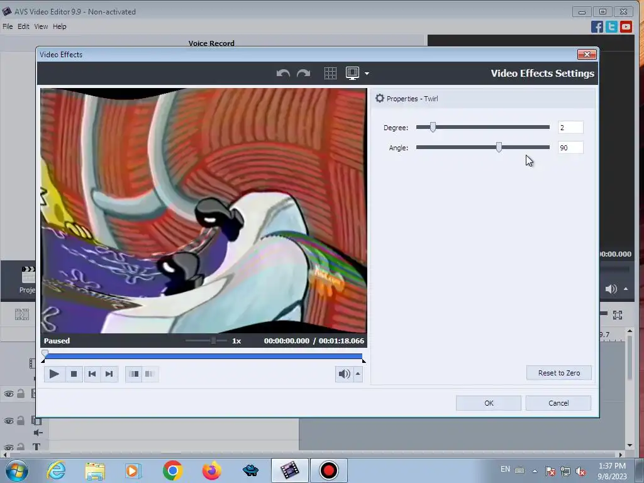This screenshot has height=483, width=644.
Task: Click the right dimmed split-scene icon
Action: point(150,374)
